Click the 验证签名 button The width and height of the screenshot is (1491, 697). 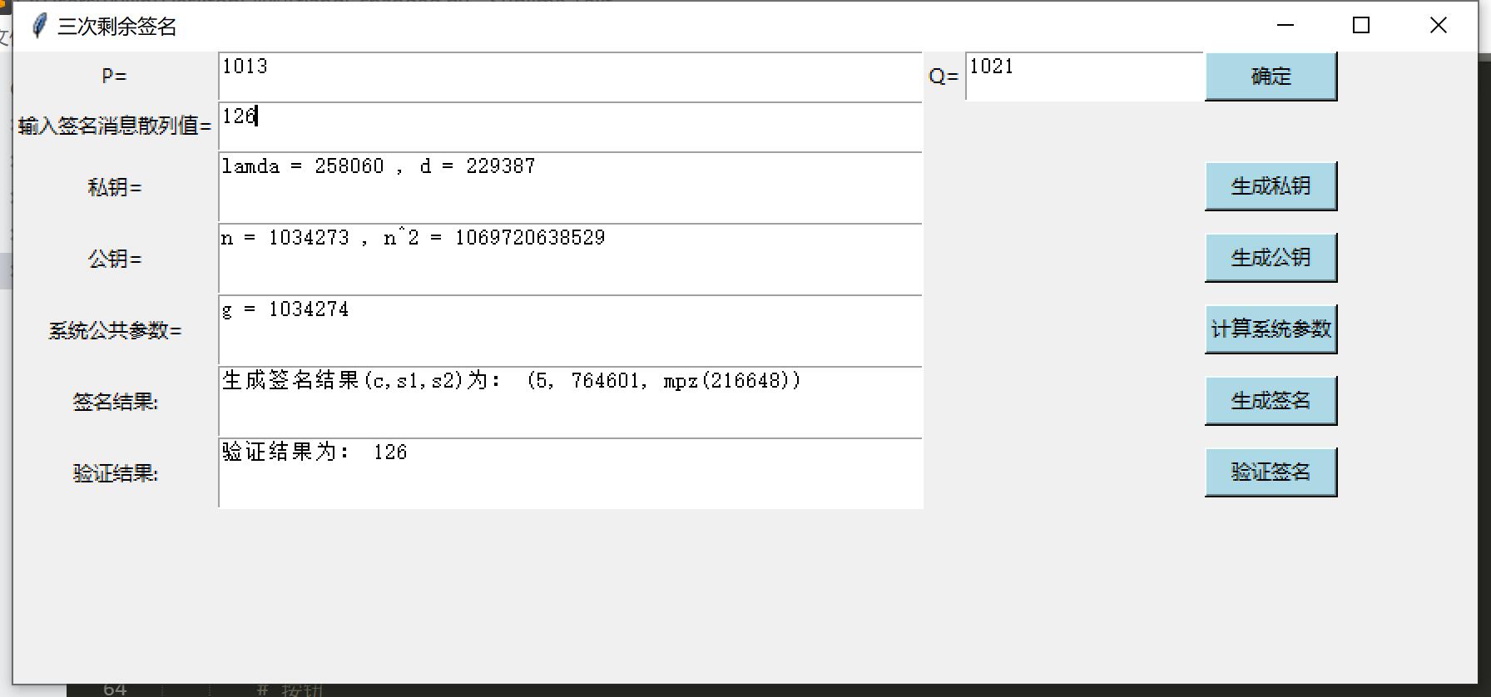click(x=1271, y=472)
